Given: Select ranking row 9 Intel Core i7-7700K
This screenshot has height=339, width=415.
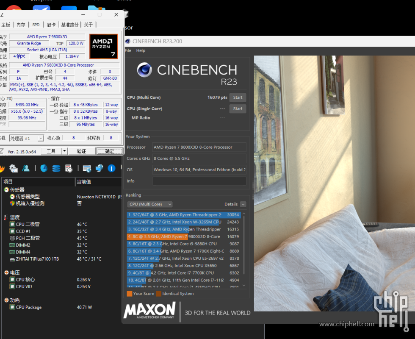Looking at the screenshot, I should click(x=184, y=273).
